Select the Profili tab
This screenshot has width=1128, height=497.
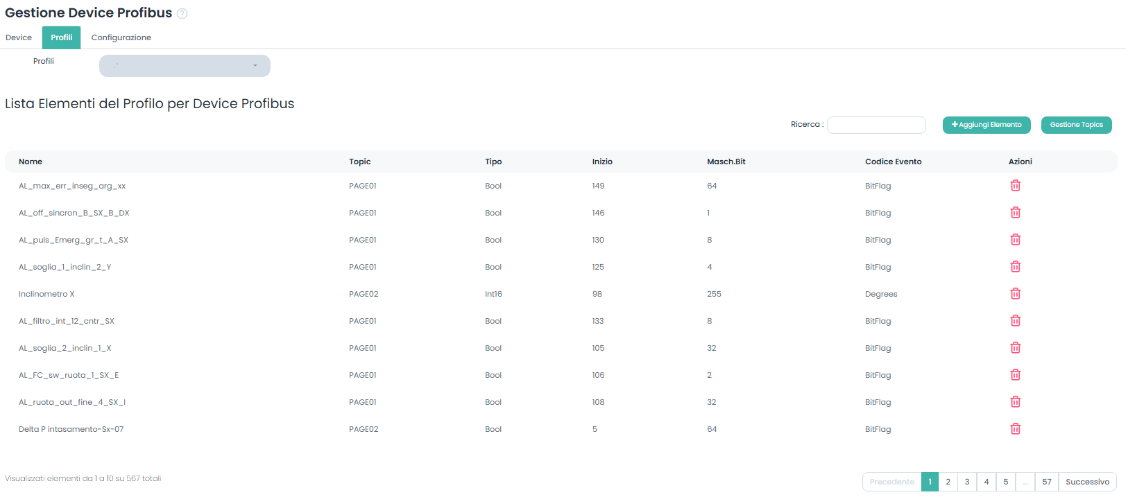(x=61, y=37)
